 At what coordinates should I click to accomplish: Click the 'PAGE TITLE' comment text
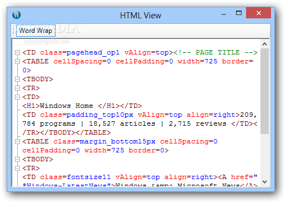pos(218,52)
